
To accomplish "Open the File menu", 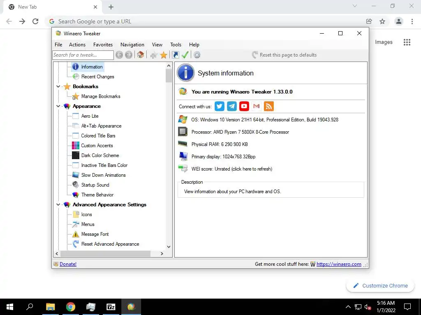I will pos(58,45).
